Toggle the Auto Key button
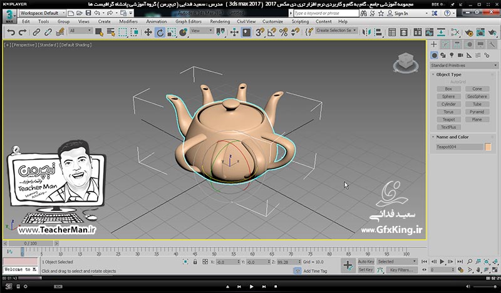The image size is (501, 293). 366,261
